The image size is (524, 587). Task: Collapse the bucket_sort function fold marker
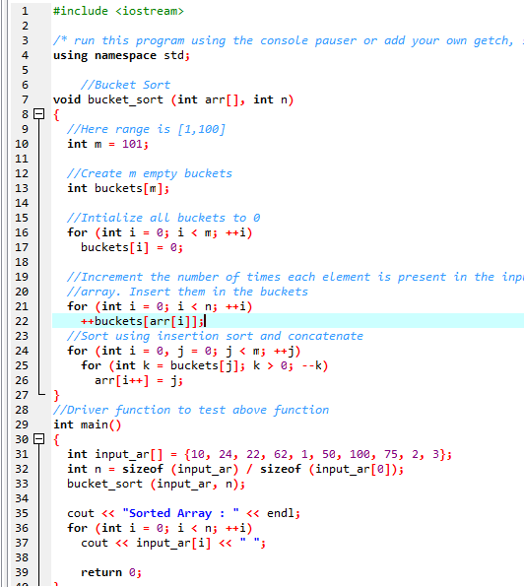coord(39,114)
